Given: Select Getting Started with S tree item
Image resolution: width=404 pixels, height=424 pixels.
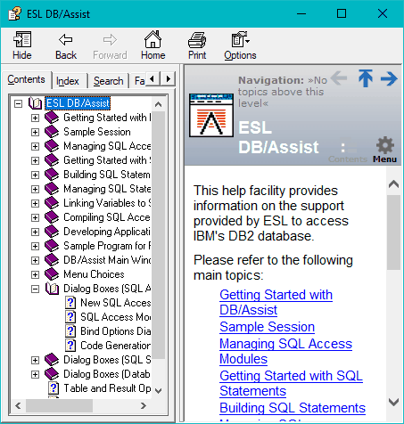Looking at the screenshot, I should pos(107,160).
